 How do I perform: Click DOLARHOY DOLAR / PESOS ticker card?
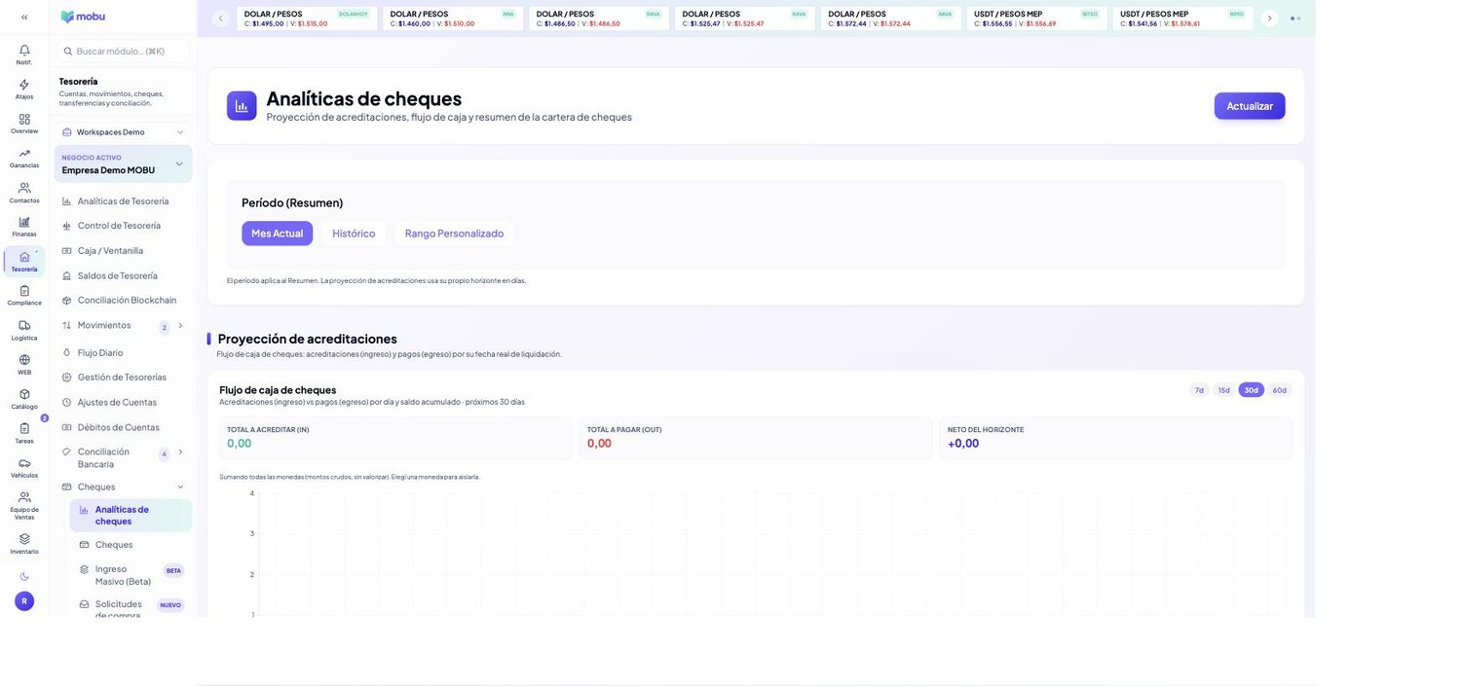[307, 18]
